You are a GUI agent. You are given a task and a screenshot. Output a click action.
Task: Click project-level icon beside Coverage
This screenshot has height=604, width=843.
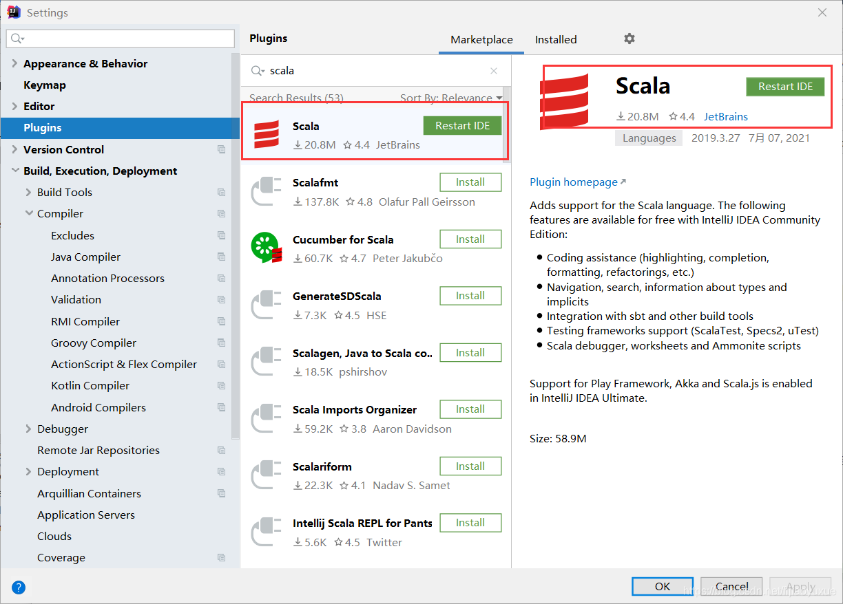(x=221, y=558)
